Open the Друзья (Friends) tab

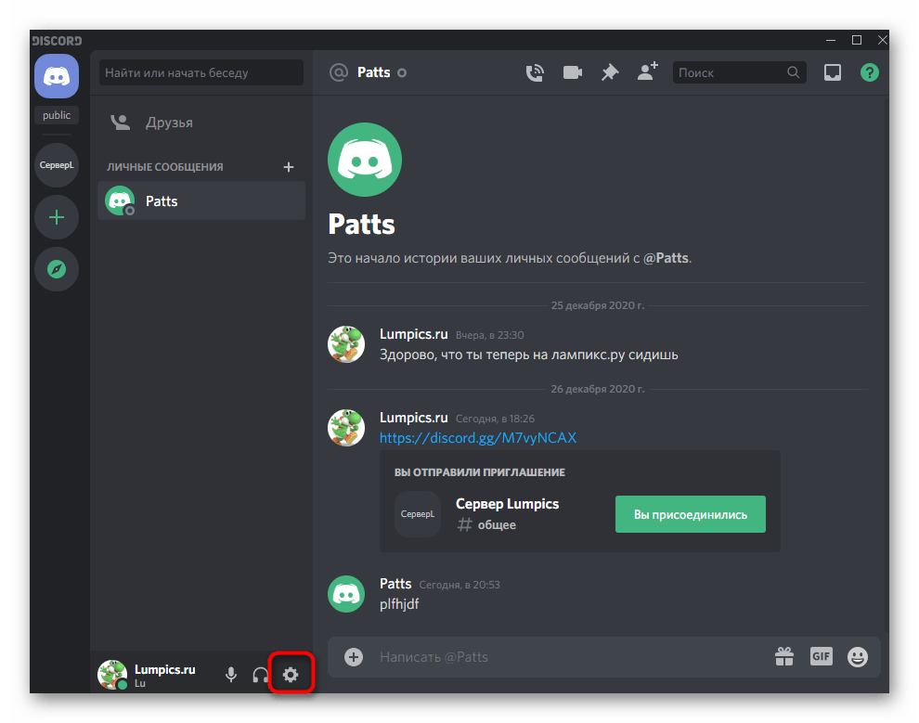click(169, 123)
